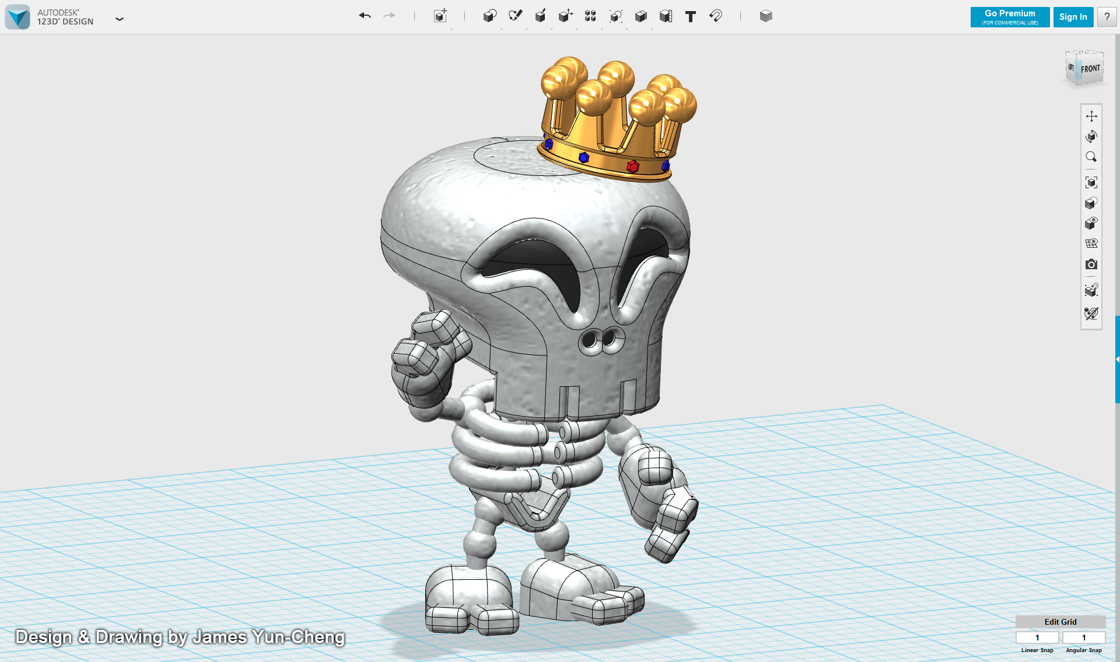Screen dimensions: 1120x662
Task: Click the Autodesk 123D Design logo
Action: tap(17, 17)
